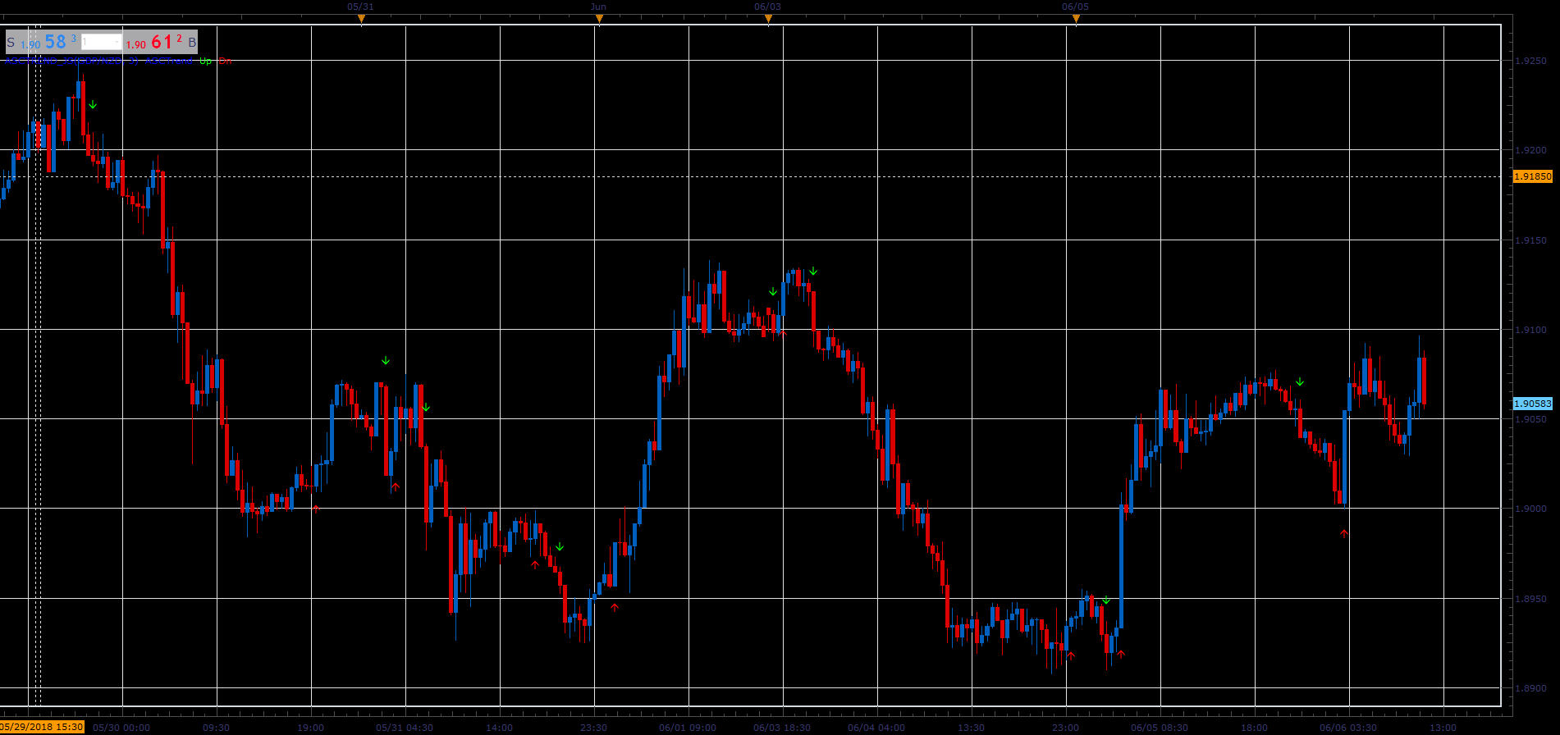Screen dimensions: 1560x735
Task: Click the 05/31 04:30 time axis label
Action: tap(405, 728)
